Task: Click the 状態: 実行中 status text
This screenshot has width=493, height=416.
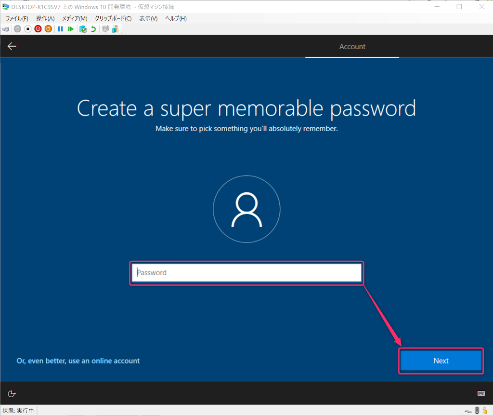Action: pos(18,411)
